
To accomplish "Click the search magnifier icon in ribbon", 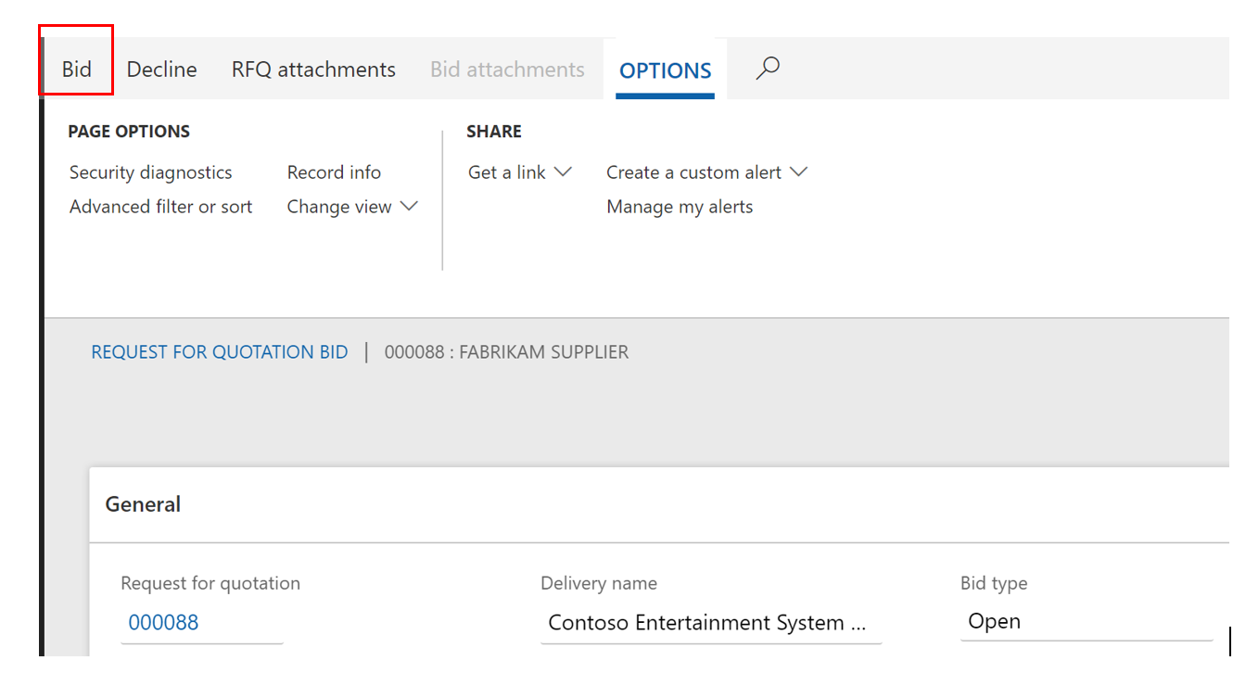I will click(x=768, y=69).
